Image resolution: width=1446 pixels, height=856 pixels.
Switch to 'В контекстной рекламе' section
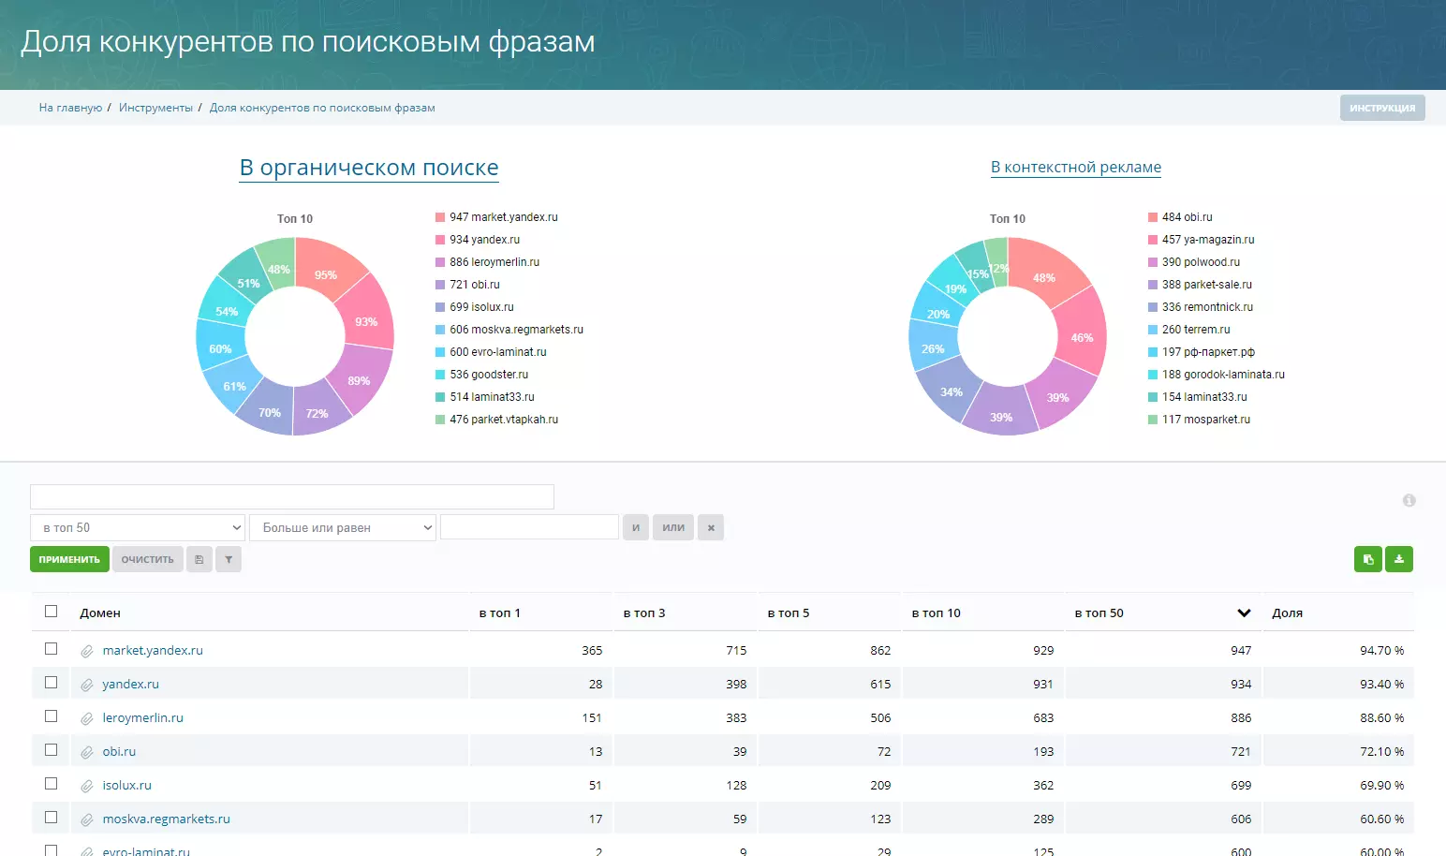click(x=1076, y=167)
